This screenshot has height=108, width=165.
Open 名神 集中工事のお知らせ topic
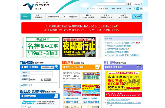click(x=117, y=49)
